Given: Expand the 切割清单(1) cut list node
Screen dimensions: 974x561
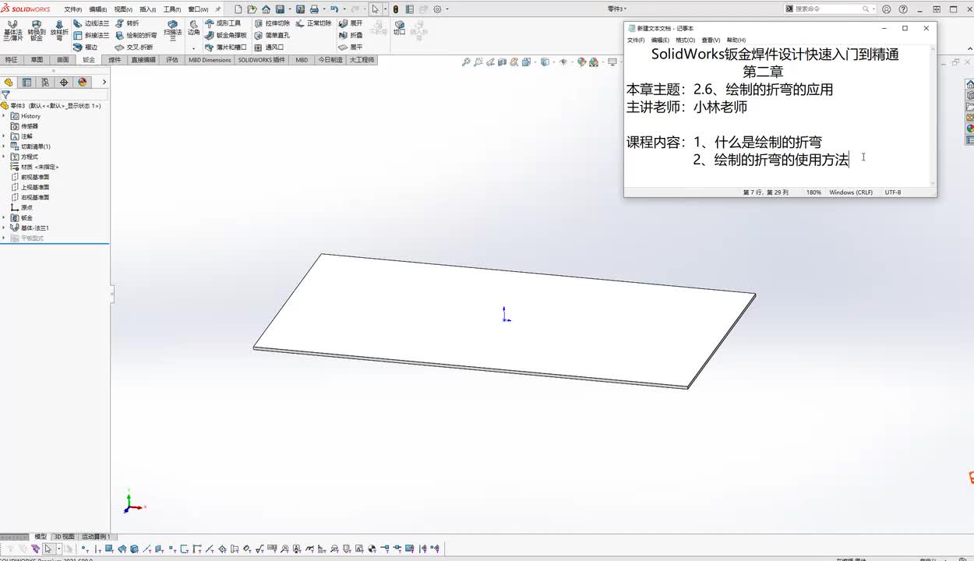Looking at the screenshot, I should coord(4,146).
